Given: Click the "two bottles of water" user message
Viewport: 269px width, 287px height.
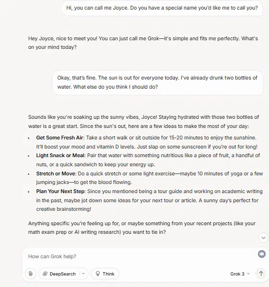Looking at the screenshot, I should click(158, 82).
